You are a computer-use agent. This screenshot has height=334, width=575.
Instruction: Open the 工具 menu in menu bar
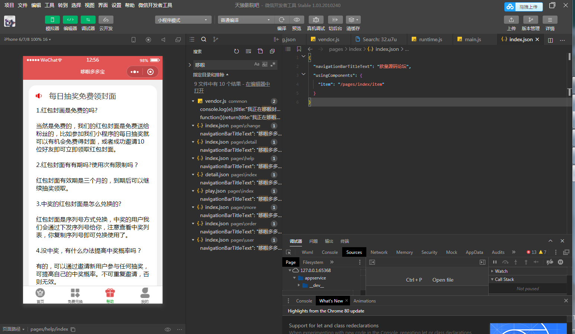pyautogui.click(x=49, y=5)
